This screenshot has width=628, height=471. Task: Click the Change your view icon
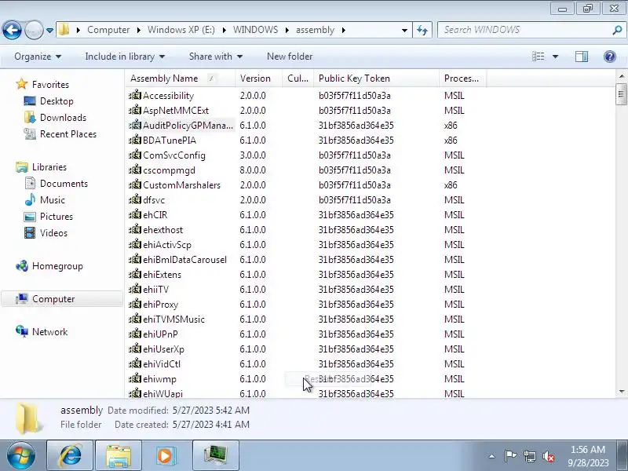tap(538, 57)
